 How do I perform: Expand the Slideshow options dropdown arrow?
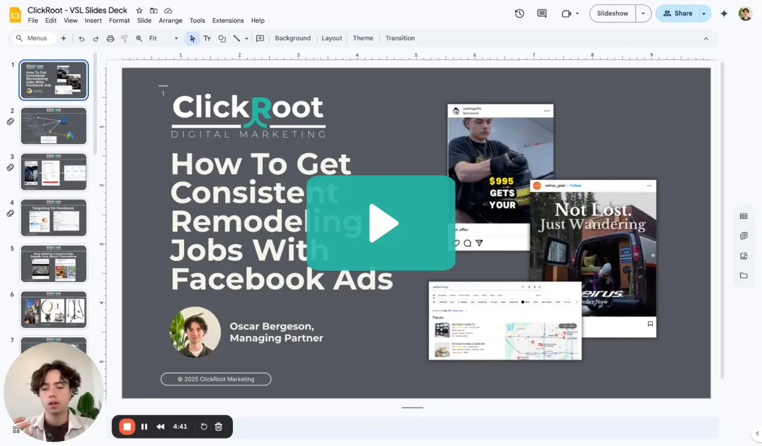tap(644, 13)
